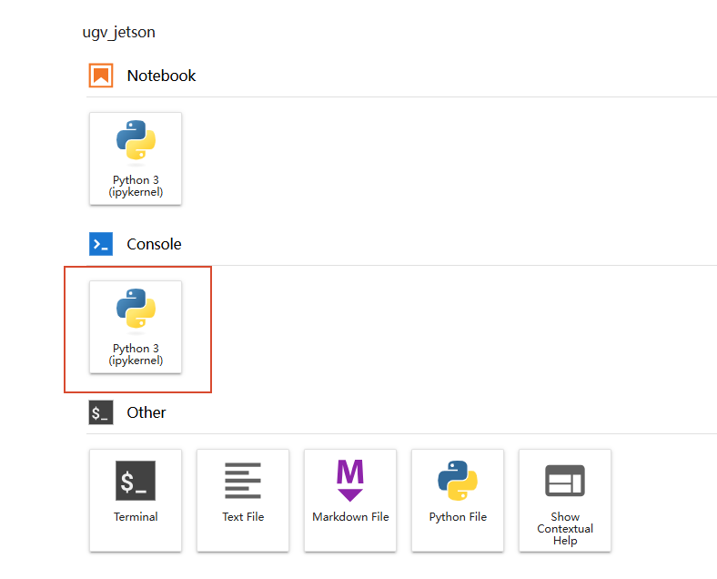
Task: Create a new Markdown File
Action: [350, 501]
